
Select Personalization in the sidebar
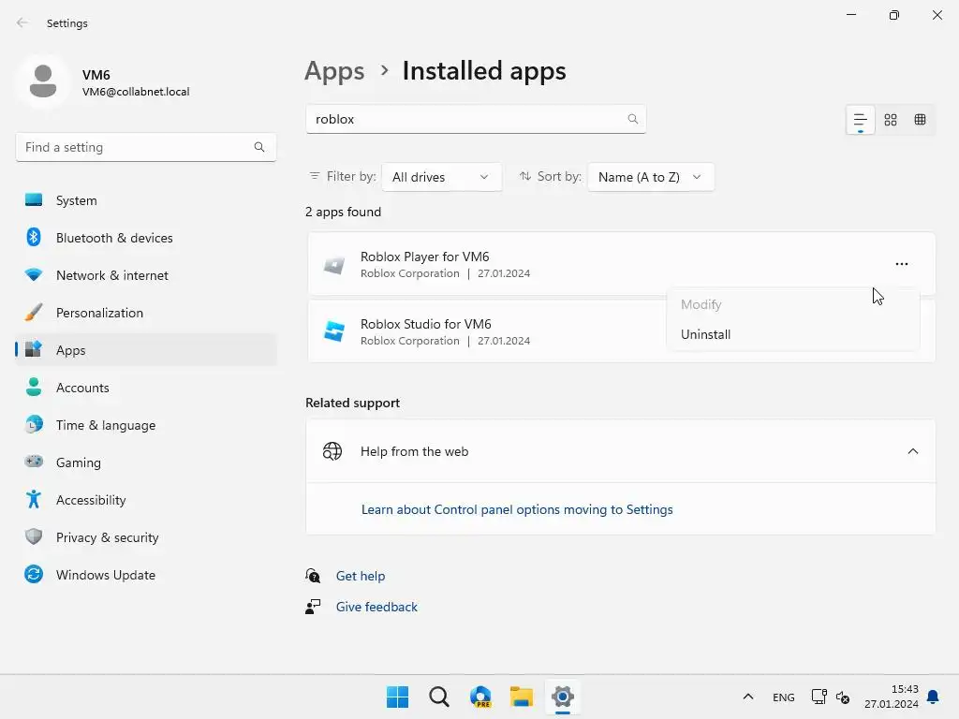point(99,313)
